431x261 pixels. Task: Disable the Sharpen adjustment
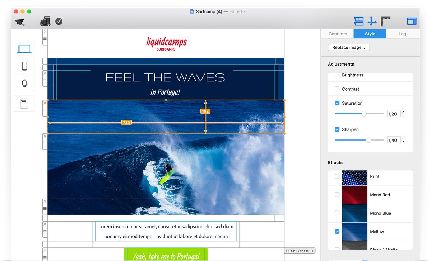337,129
